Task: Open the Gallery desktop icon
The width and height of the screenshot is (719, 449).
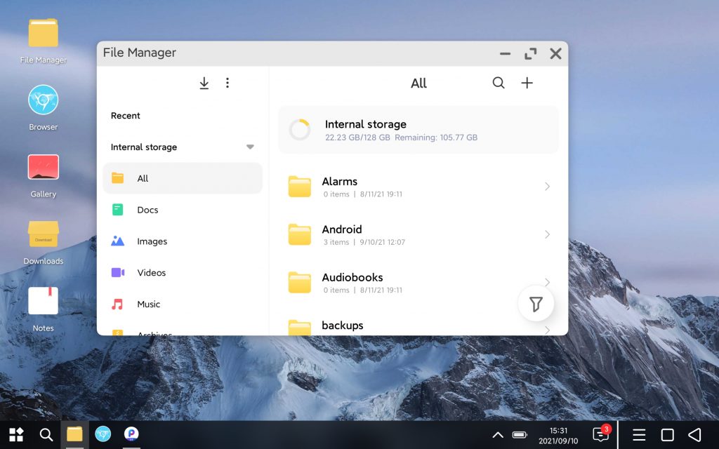Action: pyautogui.click(x=43, y=175)
